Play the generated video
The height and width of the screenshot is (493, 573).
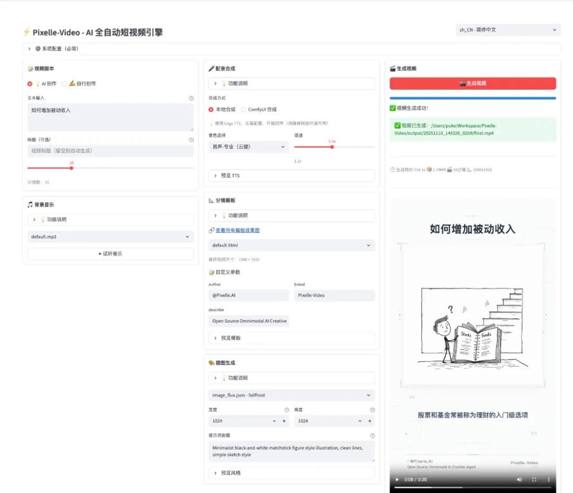397,480
